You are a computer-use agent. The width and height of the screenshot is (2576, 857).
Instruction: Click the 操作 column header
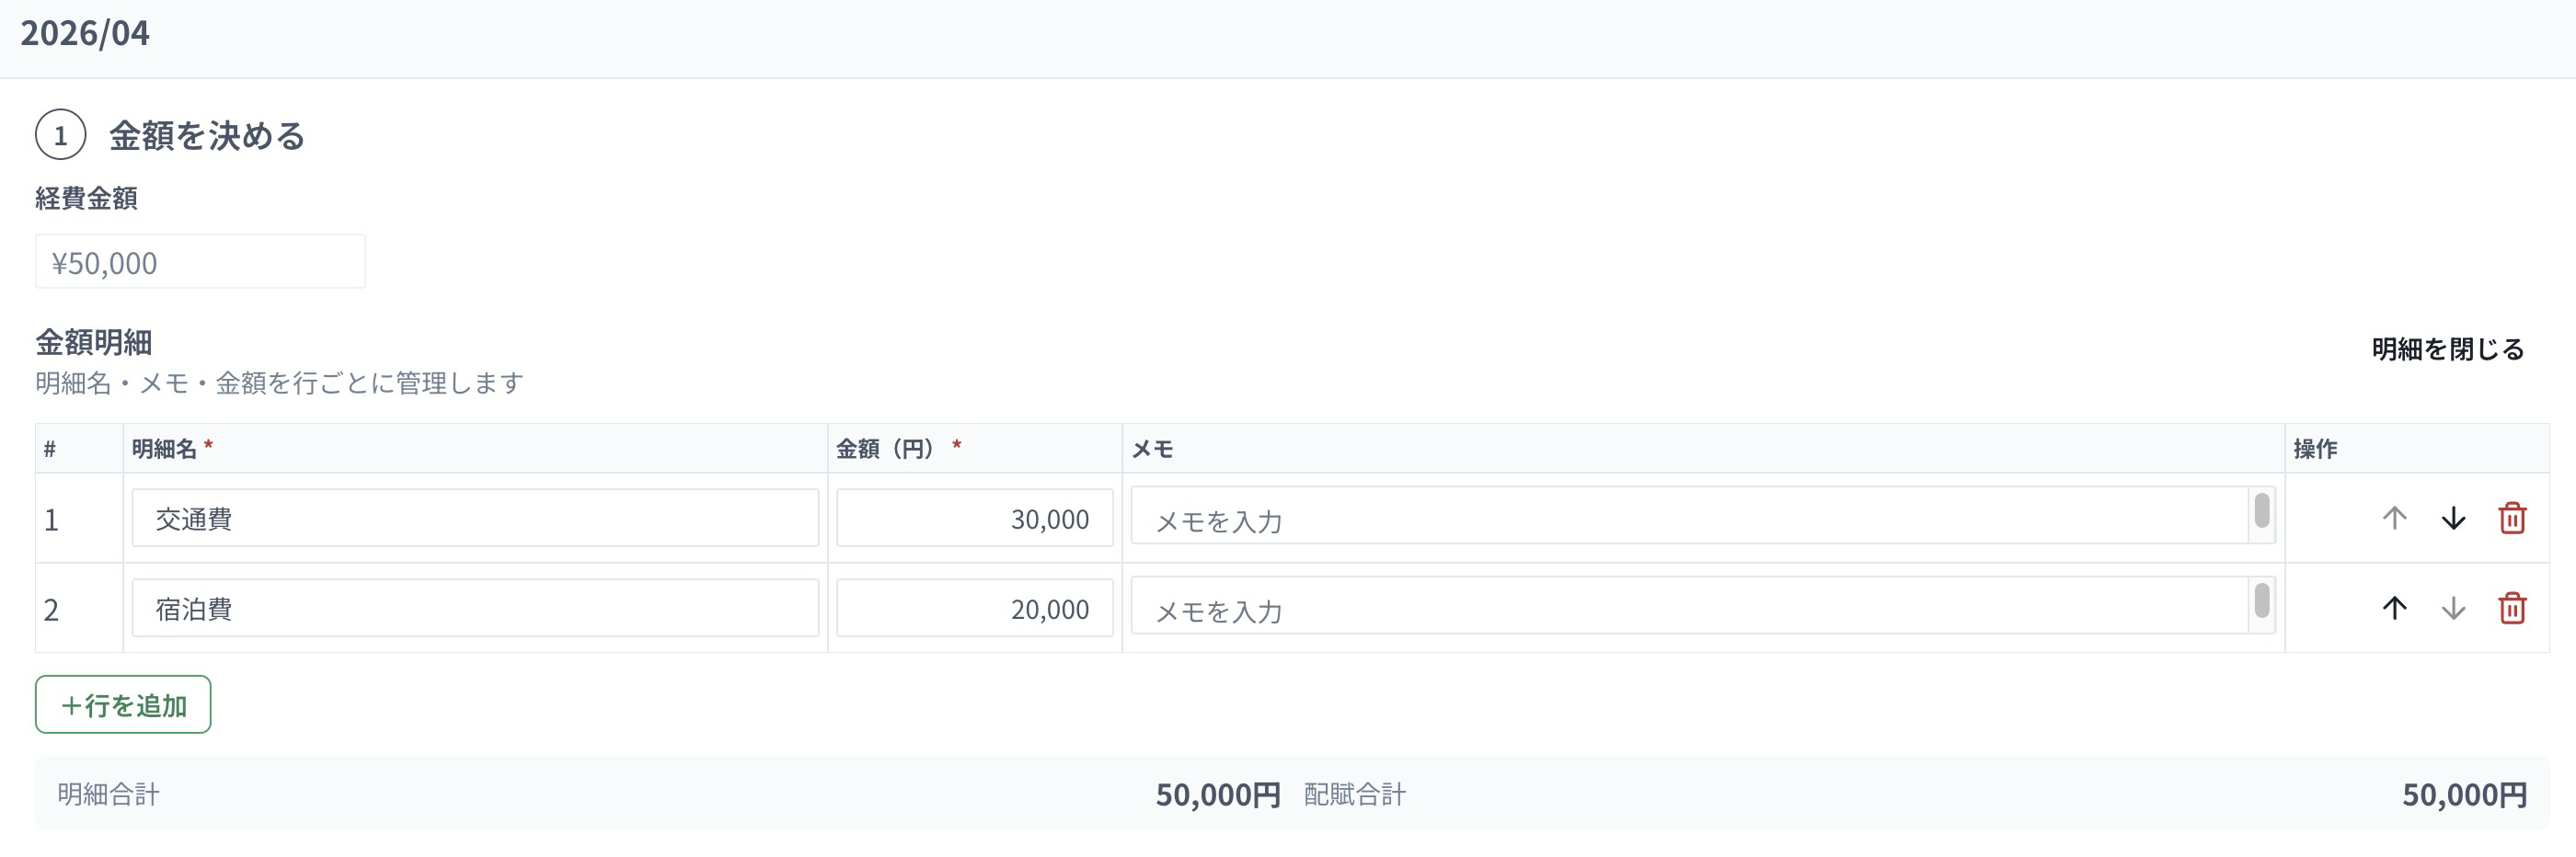click(2315, 449)
